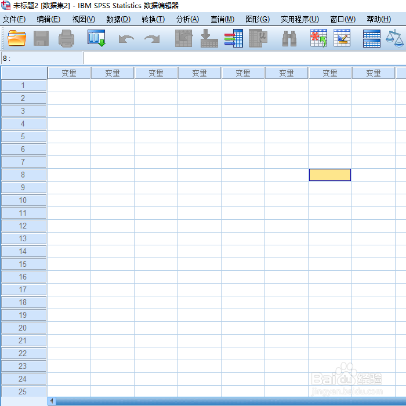
Task: Click the fifth column cell in row 15
Action: pos(243,264)
